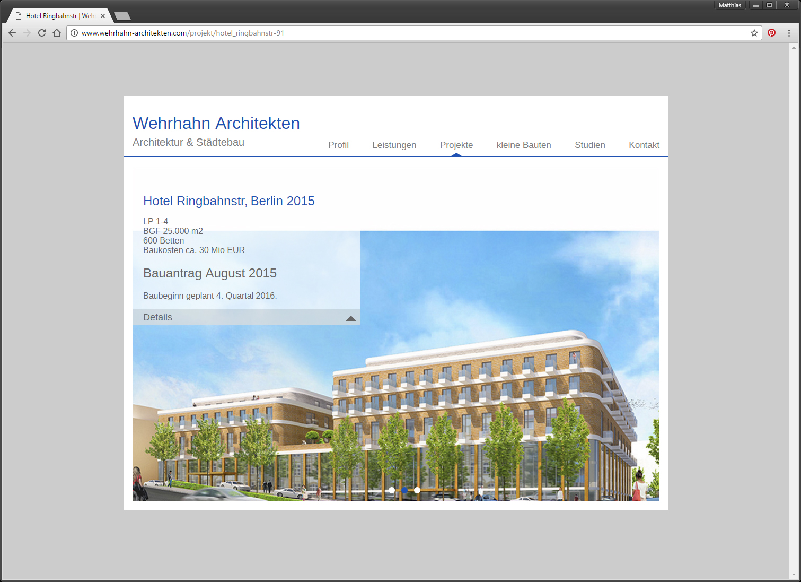
Task: Collapse the Details panel arrow
Action: coord(350,318)
